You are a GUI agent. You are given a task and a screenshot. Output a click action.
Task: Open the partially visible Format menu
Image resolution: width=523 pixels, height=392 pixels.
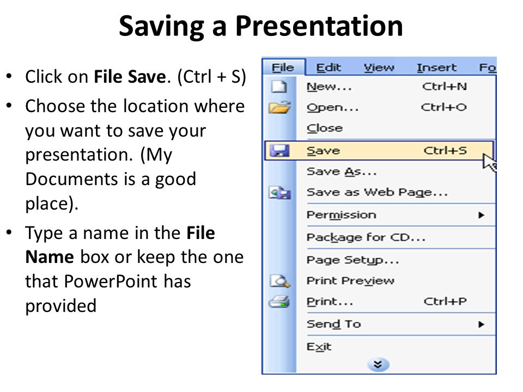(x=488, y=68)
